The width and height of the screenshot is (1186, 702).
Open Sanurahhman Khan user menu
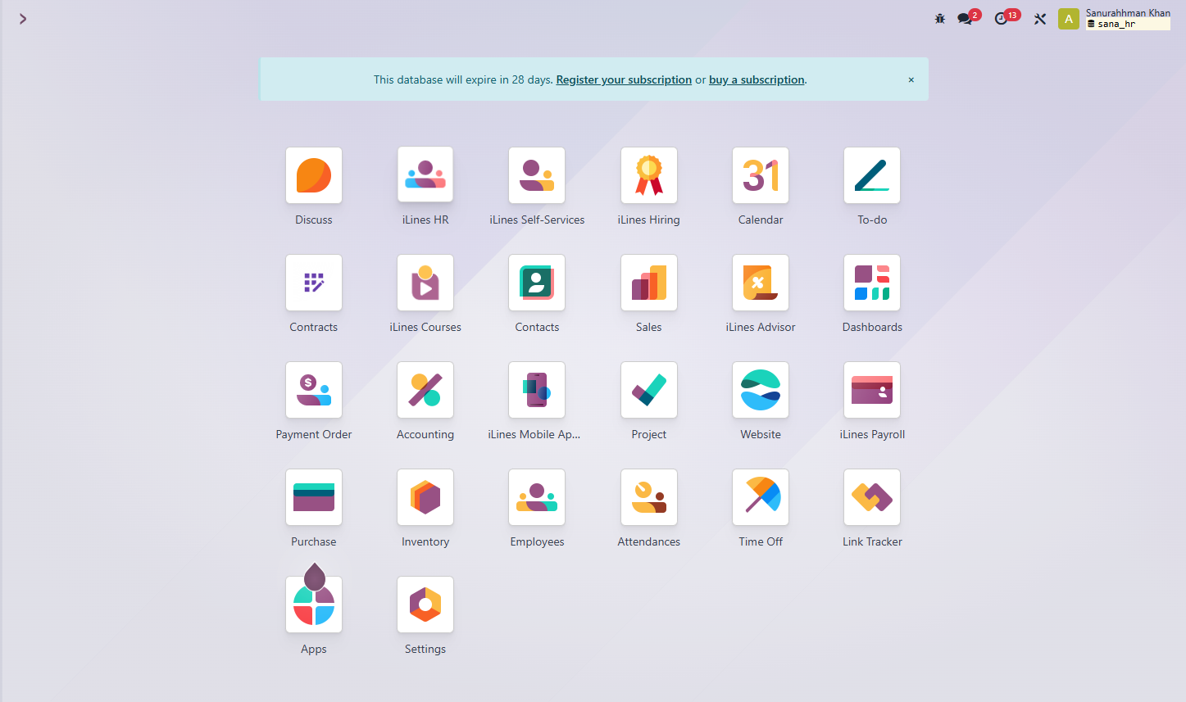click(1114, 18)
